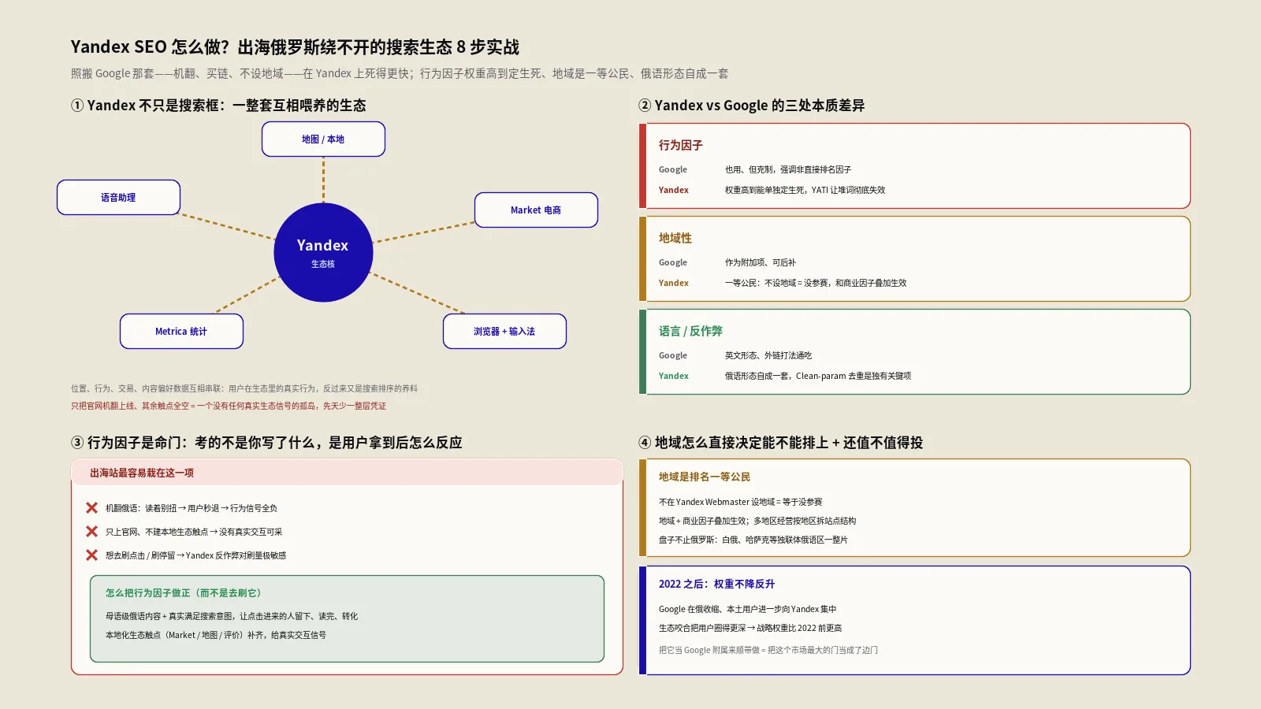Click line 盘子不止俄罗斯：白俄、哈萨克
The width and height of the screenshot is (1261, 709).
pyautogui.click(x=753, y=540)
